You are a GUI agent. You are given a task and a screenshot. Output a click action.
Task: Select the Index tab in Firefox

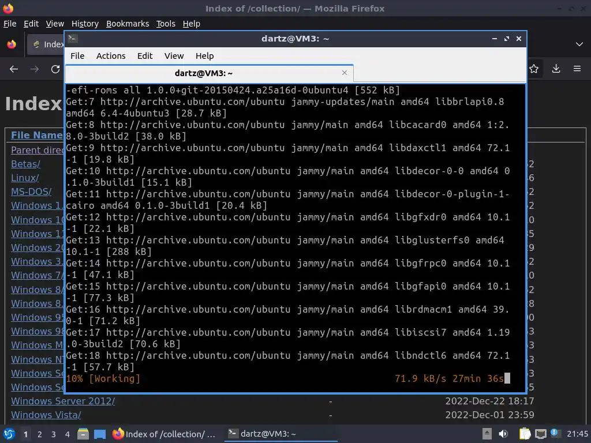tap(46, 44)
